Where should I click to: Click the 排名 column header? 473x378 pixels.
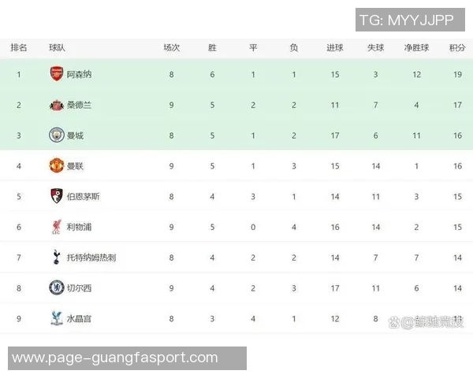click(x=19, y=47)
